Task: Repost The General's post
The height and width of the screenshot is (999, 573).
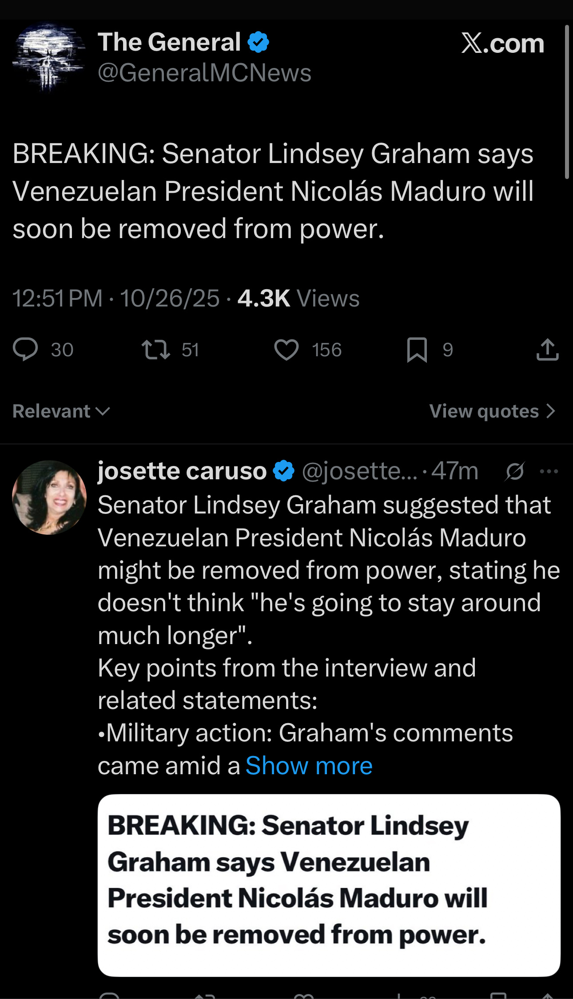Action: tap(155, 350)
